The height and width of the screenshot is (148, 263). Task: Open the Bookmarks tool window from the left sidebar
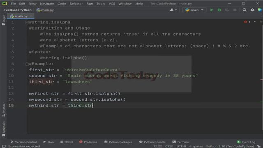tap(4, 129)
